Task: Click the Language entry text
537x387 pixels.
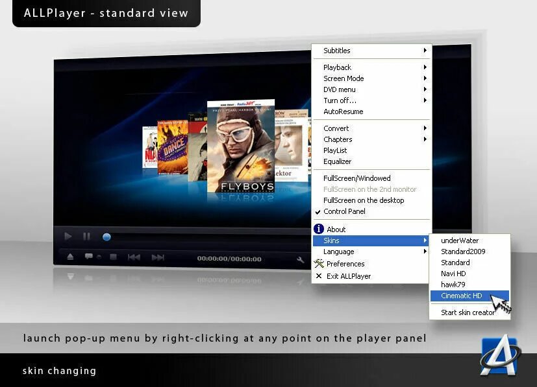Action: [x=339, y=252]
